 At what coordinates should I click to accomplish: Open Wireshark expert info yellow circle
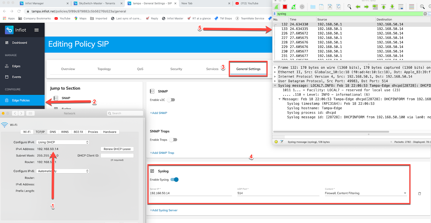[x=276, y=142]
